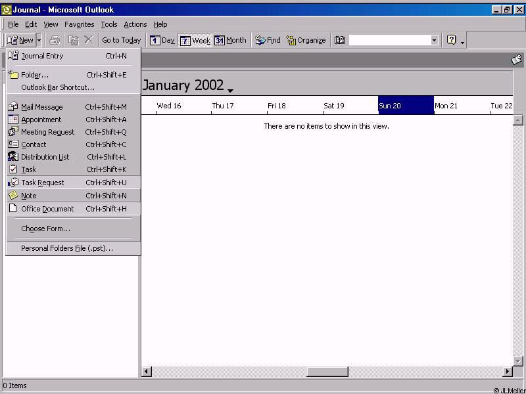Select Thu 17 in the timeline
The width and height of the screenshot is (526, 394).
[x=223, y=106]
